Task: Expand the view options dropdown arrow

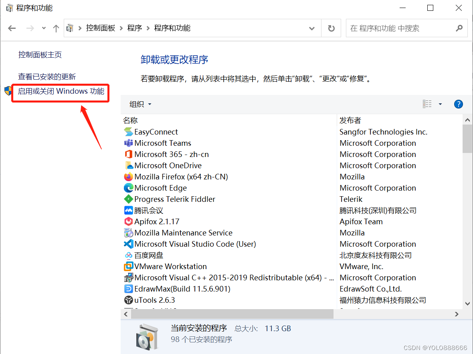Action: tap(440, 104)
